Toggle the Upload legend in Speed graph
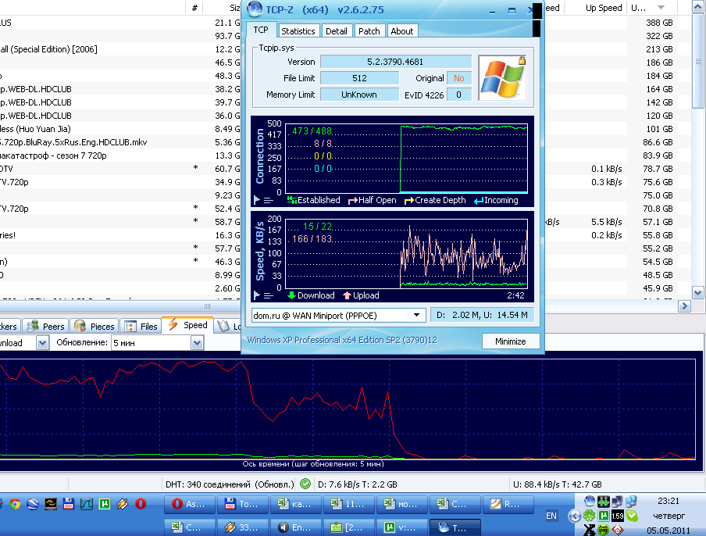 click(360, 295)
